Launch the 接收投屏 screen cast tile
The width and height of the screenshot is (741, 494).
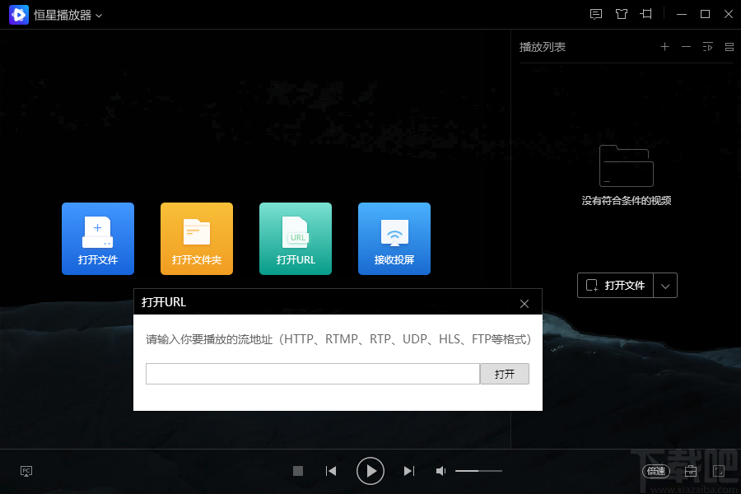coord(394,239)
